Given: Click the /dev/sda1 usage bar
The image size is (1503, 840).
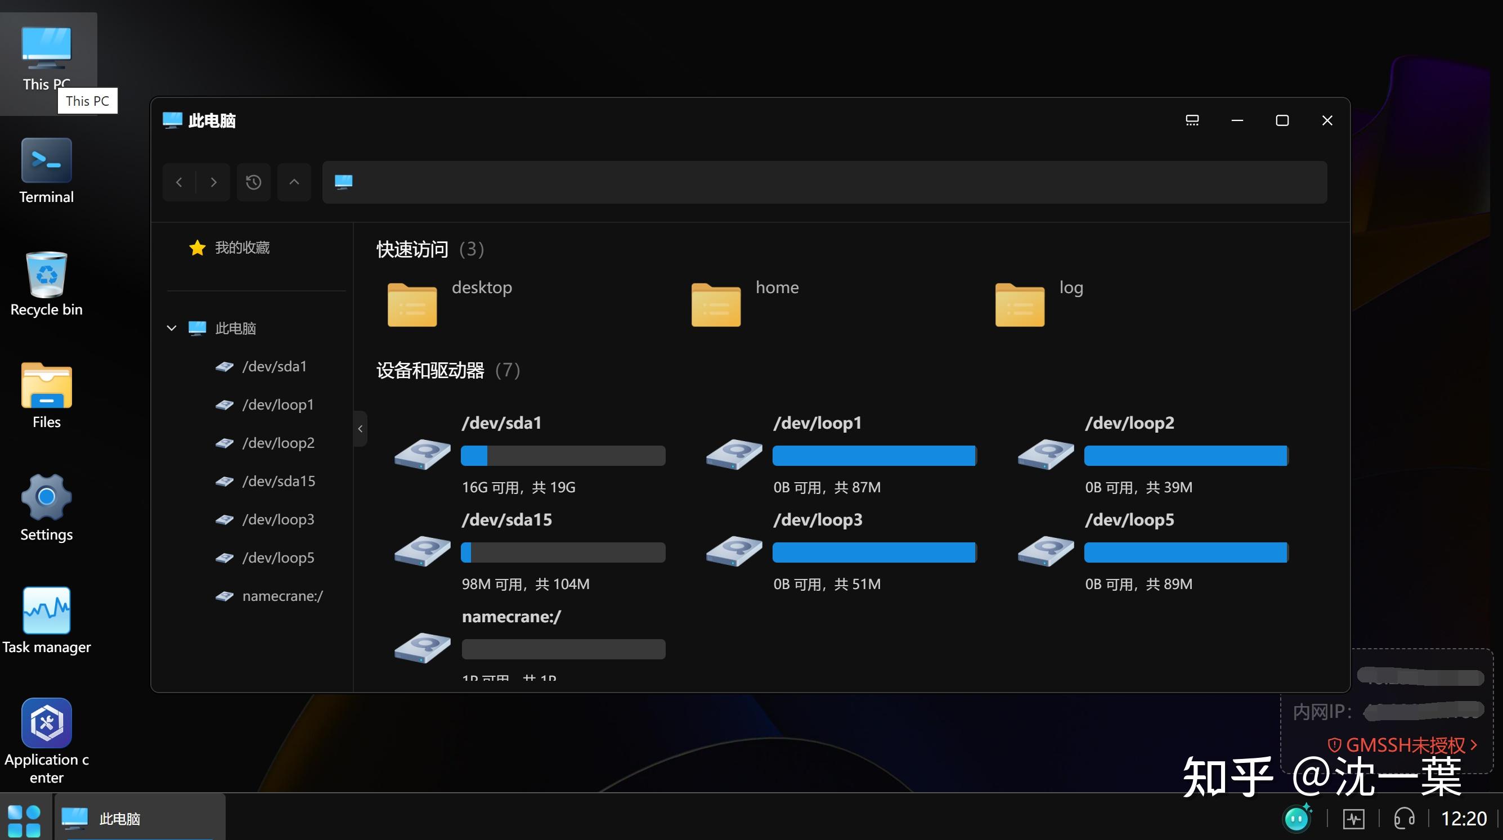Looking at the screenshot, I should (563, 456).
